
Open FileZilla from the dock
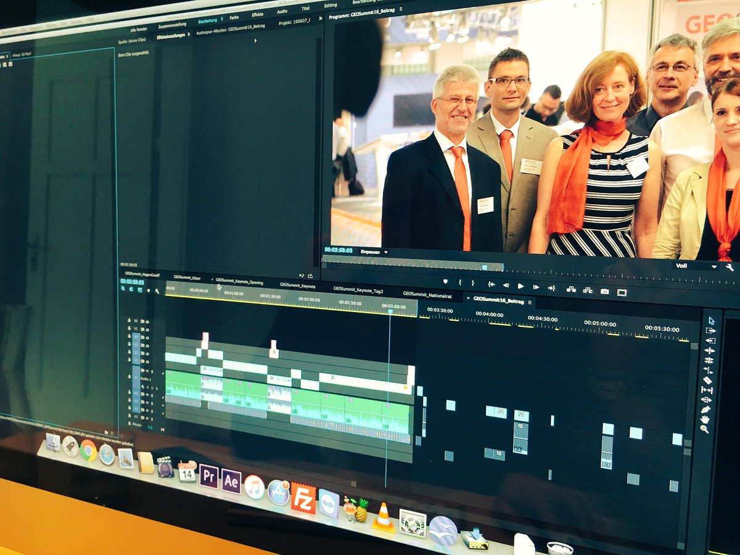click(x=303, y=498)
